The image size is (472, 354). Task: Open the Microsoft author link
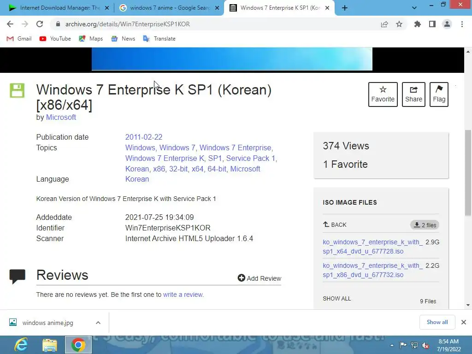61,118
